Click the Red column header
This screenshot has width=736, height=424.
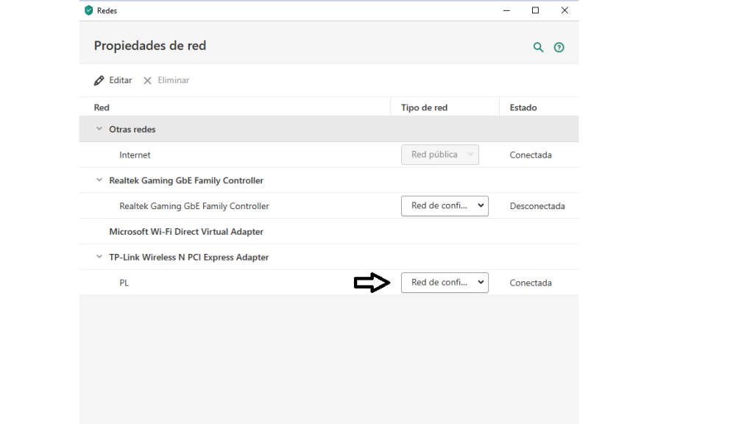pos(101,107)
